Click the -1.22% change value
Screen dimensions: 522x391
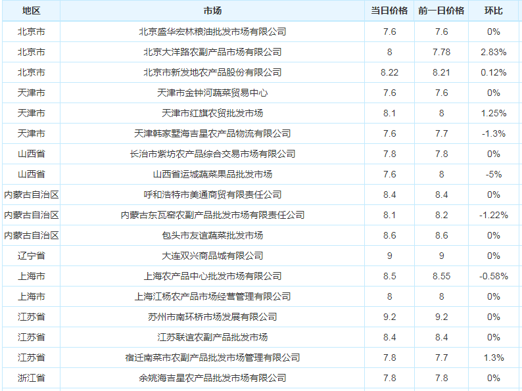click(494, 215)
